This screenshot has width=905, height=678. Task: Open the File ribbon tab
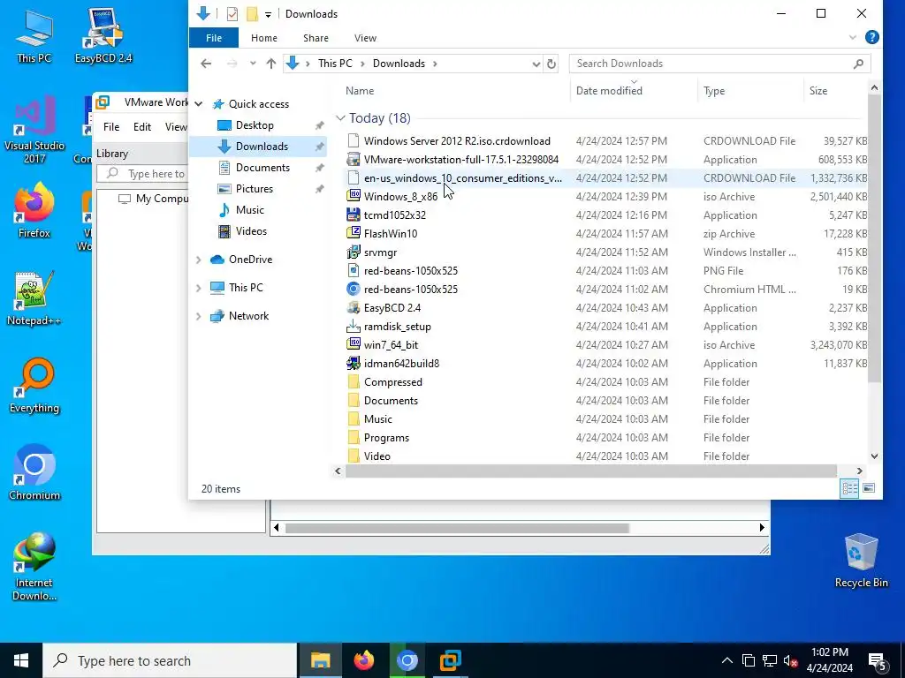click(214, 38)
